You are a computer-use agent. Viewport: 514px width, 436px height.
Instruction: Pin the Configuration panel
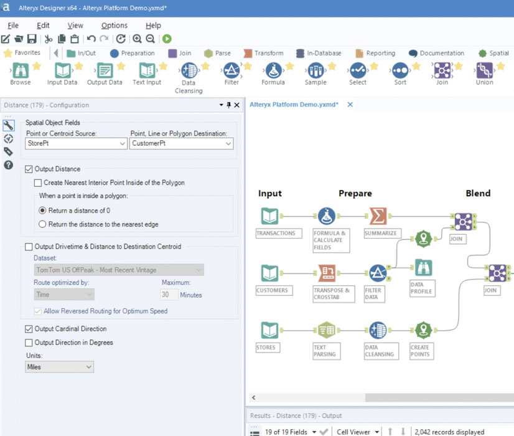coord(229,105)
